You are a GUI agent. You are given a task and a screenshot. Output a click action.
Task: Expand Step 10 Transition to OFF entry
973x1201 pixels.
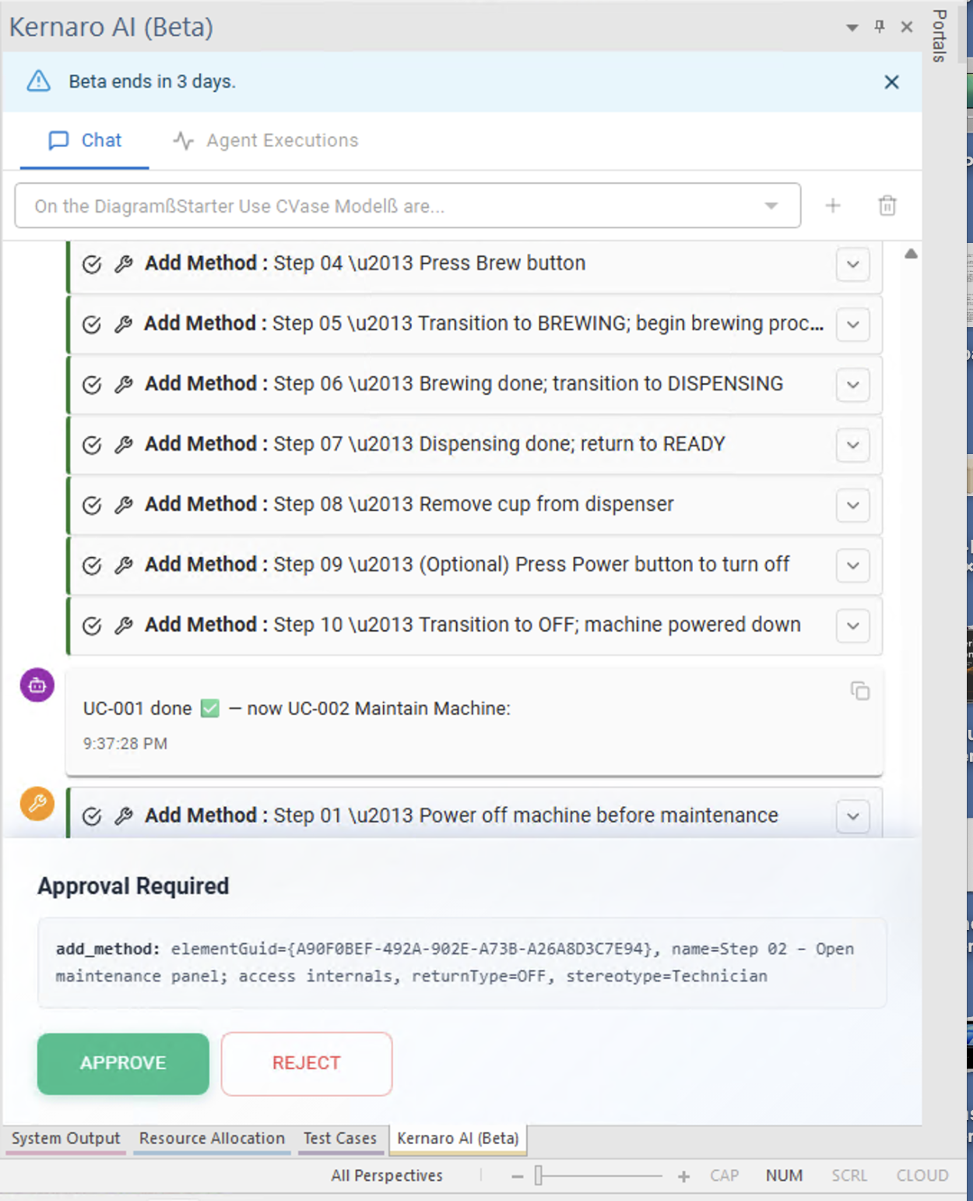(x=853, y=625)
